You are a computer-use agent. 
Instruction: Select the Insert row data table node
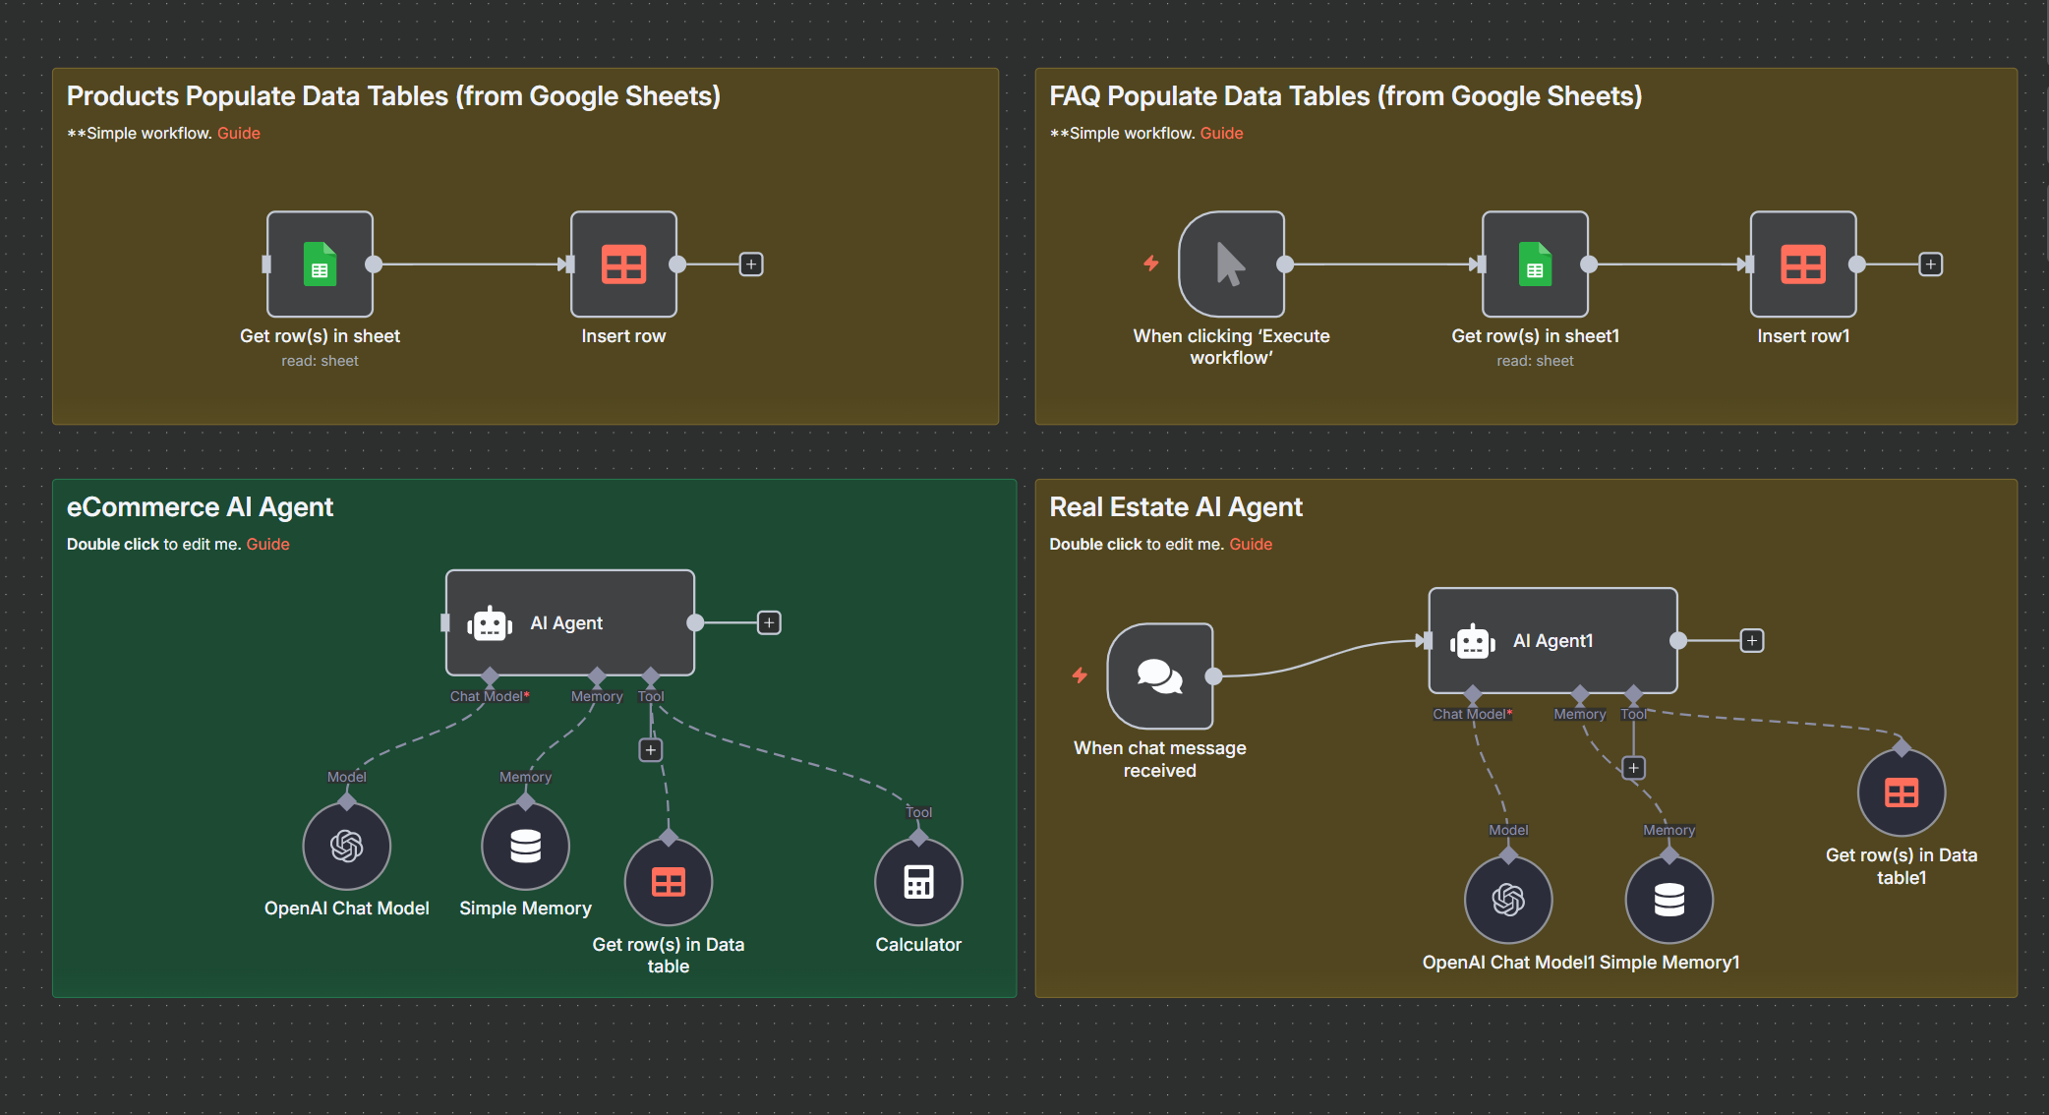[623, 264]
